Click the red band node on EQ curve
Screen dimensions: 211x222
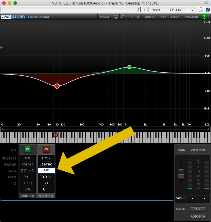click(x=57, y=86)
